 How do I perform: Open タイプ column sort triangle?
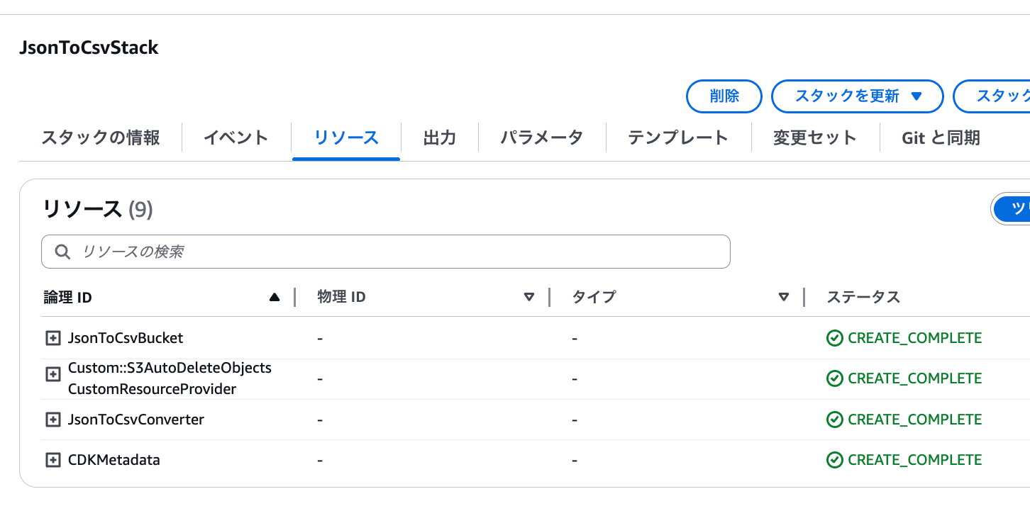(783, 298)
